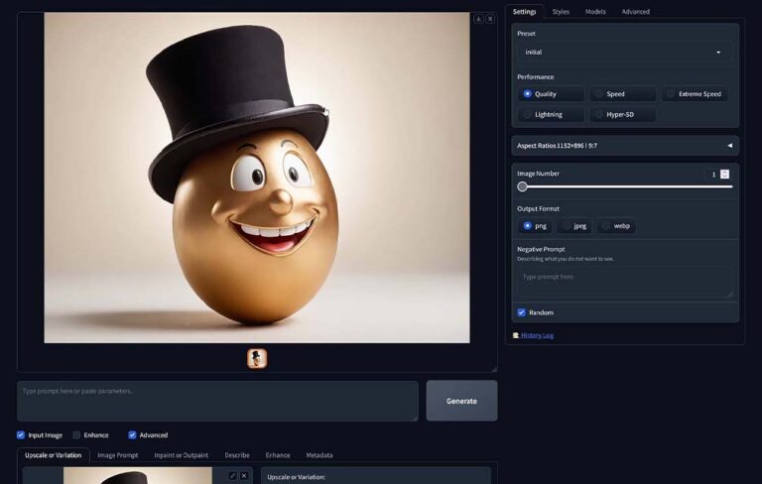Viewport: 762px width, 484px height.
Task: Remove the uploaded upscale input image
Action: [x=244, y=475]
